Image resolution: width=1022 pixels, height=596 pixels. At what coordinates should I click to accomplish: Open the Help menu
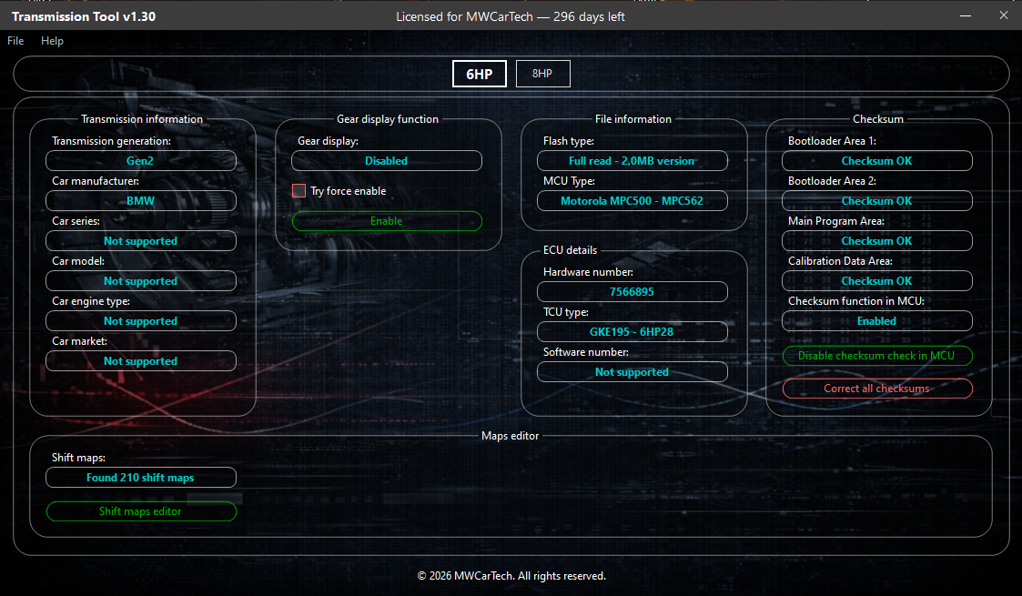tap(52, 41)
